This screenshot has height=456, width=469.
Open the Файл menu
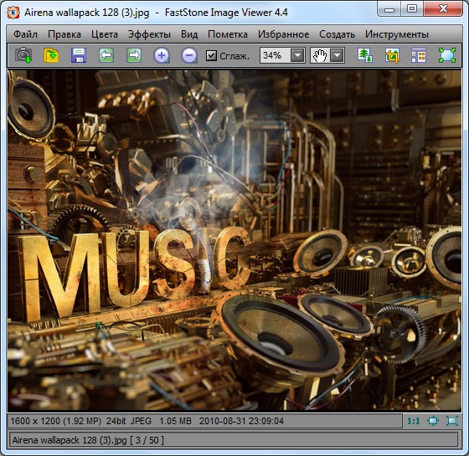[x=25, y=34]
